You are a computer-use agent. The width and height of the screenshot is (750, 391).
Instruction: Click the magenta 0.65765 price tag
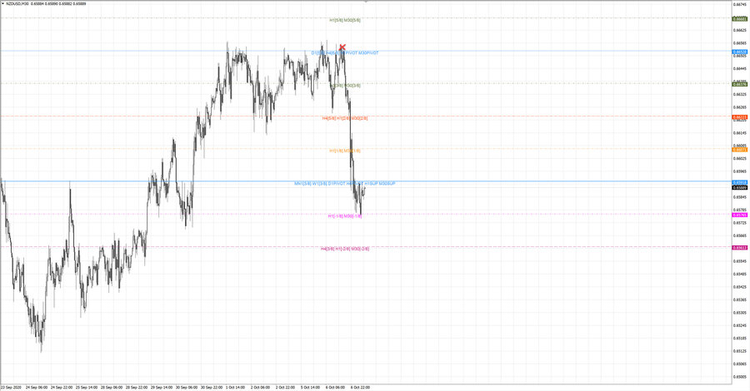click(740, 215)
